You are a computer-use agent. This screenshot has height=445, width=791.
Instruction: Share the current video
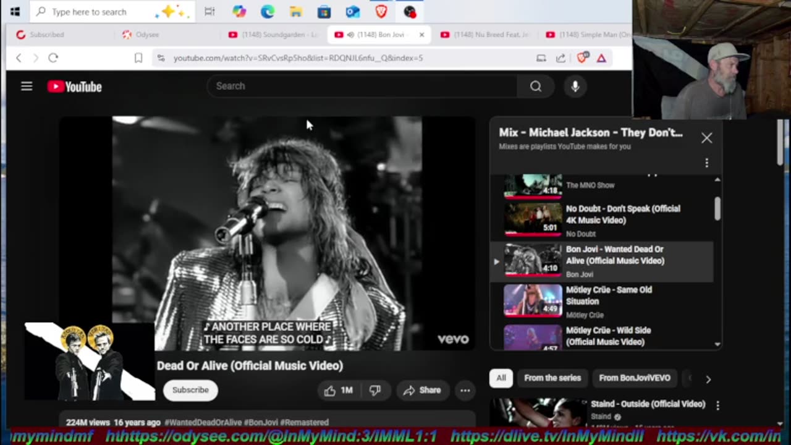pos(422,390)
